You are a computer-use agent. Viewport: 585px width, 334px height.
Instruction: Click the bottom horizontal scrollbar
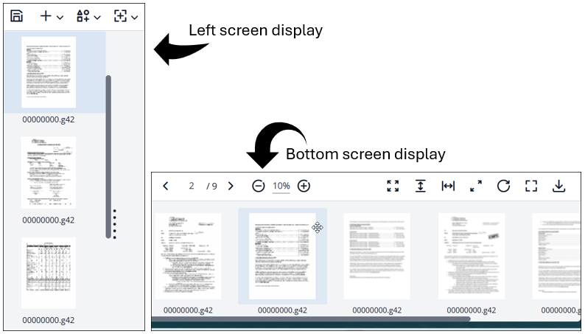311,319
